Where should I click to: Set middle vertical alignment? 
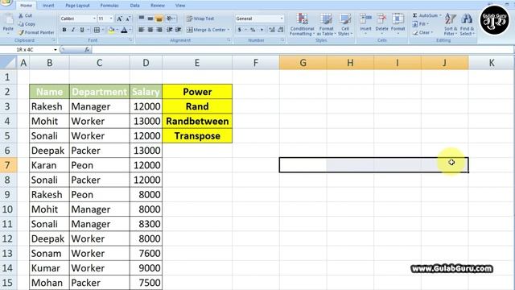(x=150, y=19)
